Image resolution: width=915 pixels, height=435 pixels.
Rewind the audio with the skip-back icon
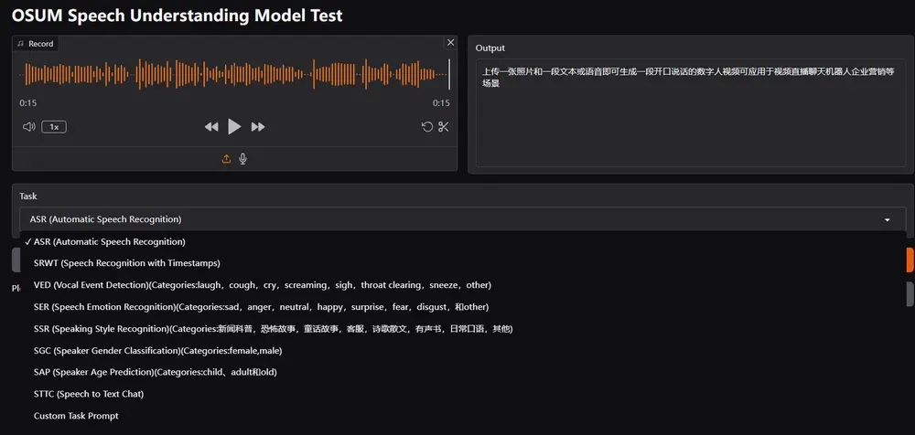pyautogui.click(x=211, y=126)
